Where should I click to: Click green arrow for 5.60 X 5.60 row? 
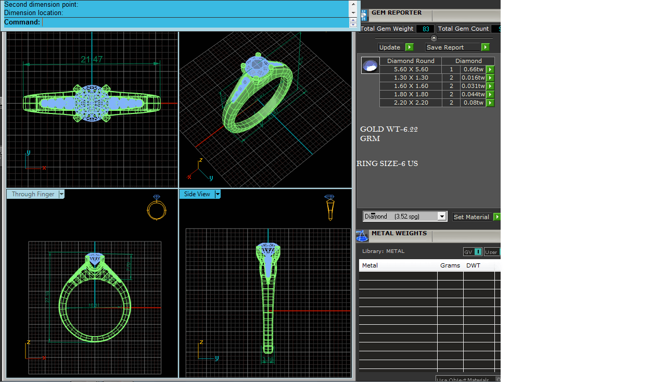(x=490, y=69)
